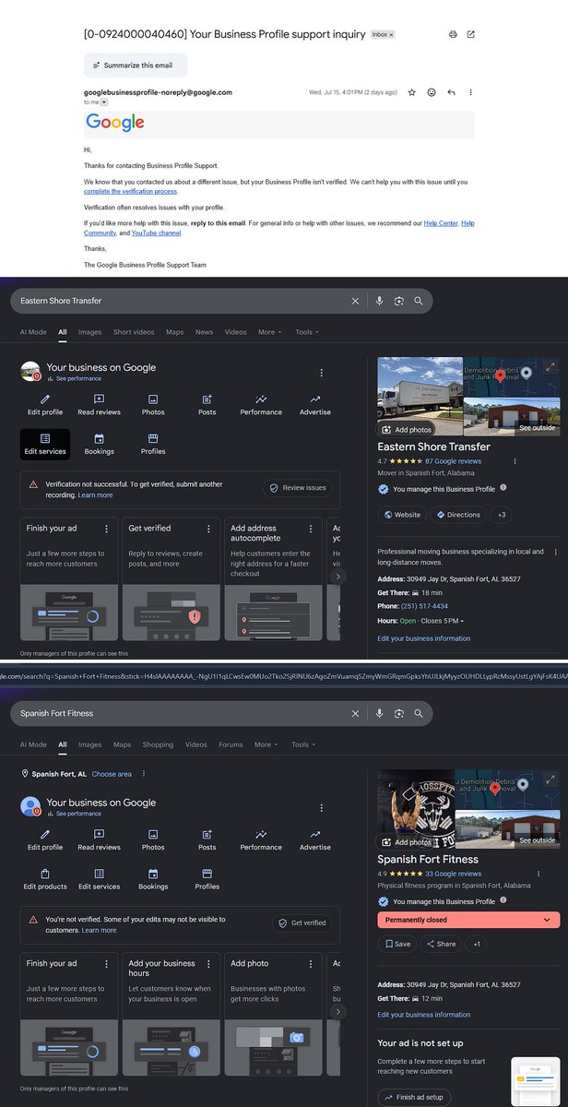This screenshot has height=1107, width=568.
Task: Show next cards in Spanish Fort Fitness carousel
Action: (337, 1011)
